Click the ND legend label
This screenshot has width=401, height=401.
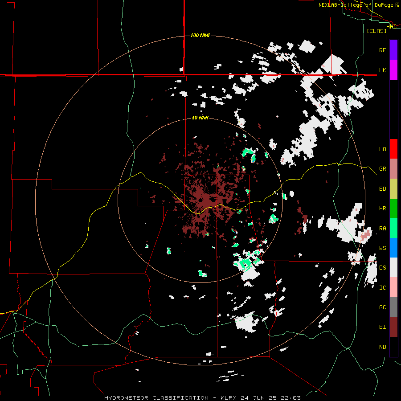[382, 347]
